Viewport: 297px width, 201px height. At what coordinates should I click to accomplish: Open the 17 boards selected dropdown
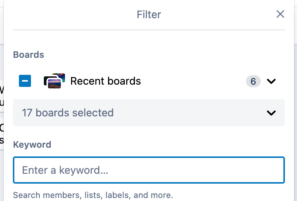(x=149, y=113)
